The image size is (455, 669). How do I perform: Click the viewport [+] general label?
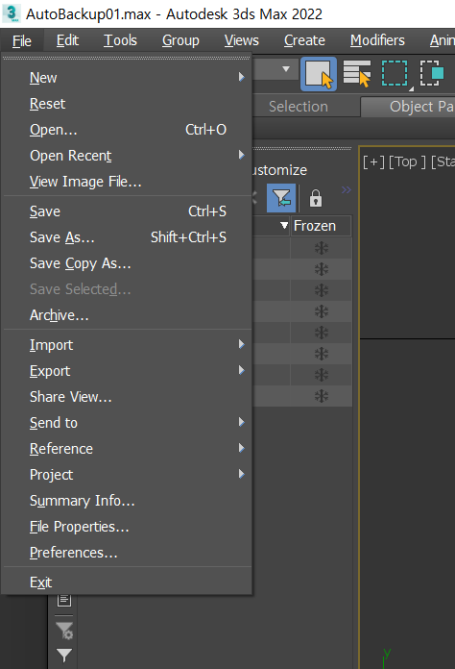click(373, 162)
